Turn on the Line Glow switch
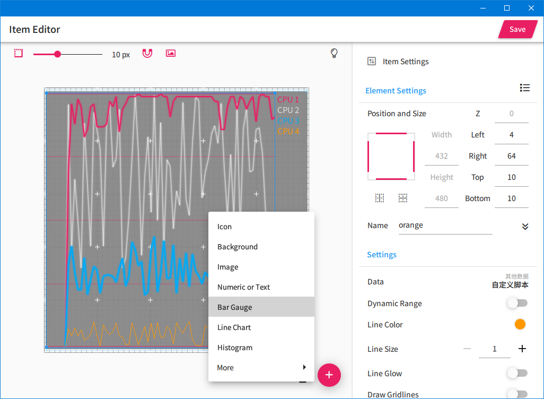This screenshot has width=544, height=399. (x=517, y=374)
